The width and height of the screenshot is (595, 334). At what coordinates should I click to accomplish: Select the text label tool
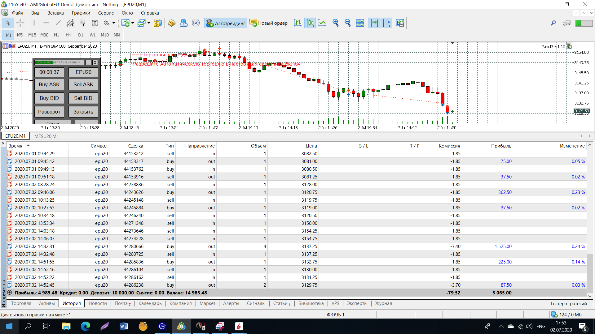95,23
